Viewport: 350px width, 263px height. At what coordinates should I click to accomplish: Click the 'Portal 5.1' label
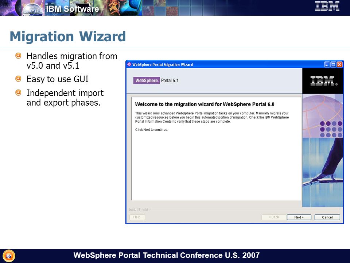pos(170,80)
